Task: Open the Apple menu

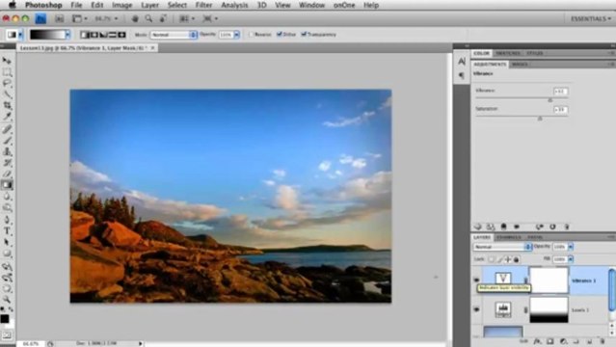Action: 13,5
